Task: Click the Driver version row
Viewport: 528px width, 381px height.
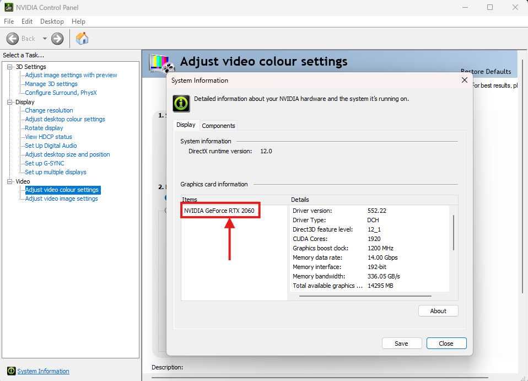Action: pyautogui.click(x=369, y=211)
